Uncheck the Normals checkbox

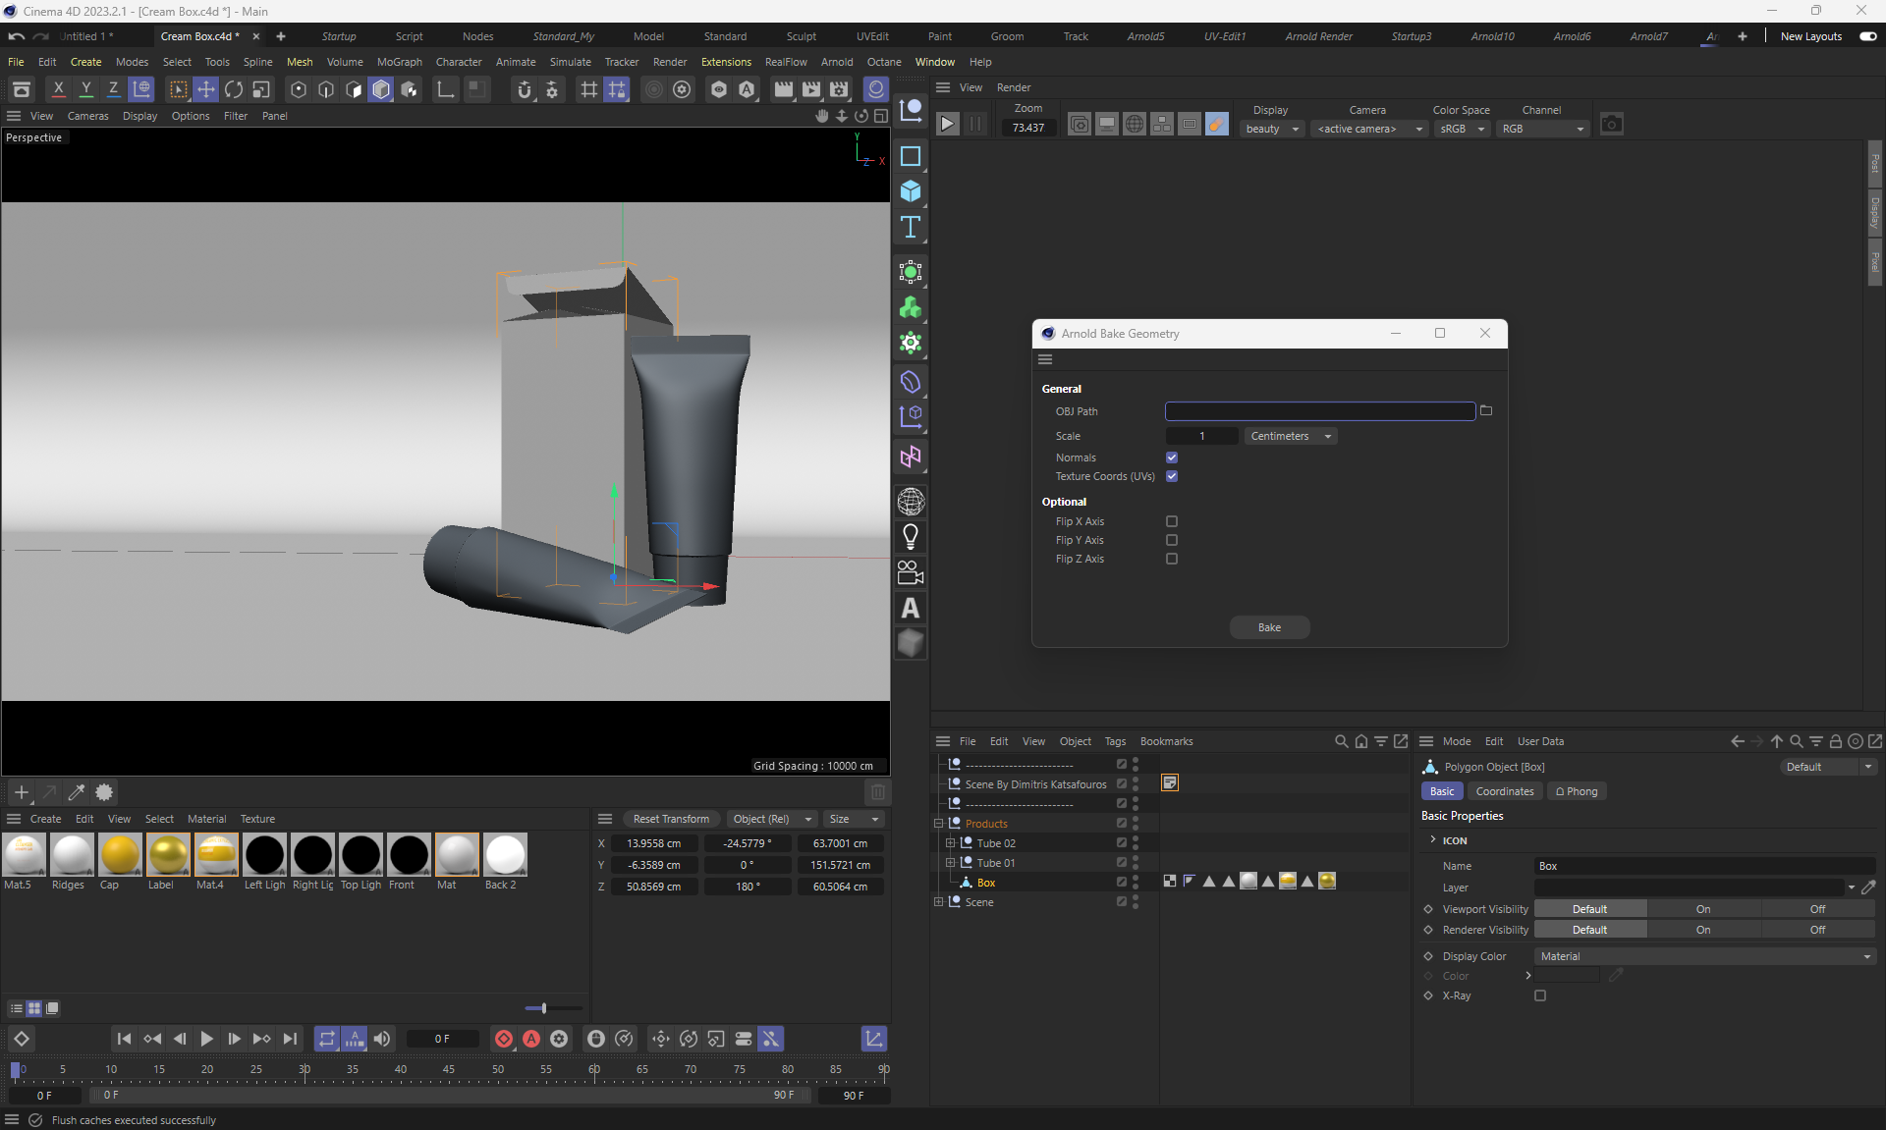(1171, 457)
